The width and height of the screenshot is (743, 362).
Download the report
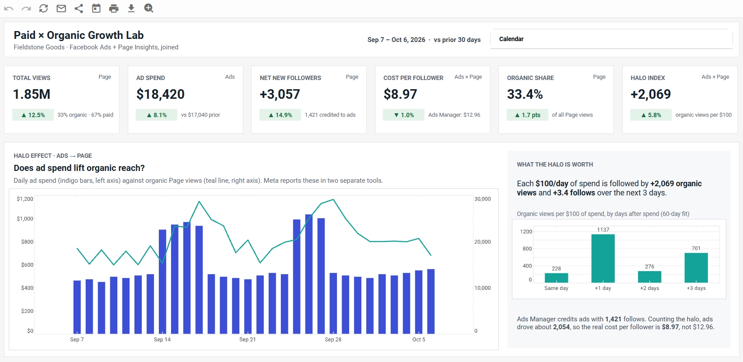[131, 8]
